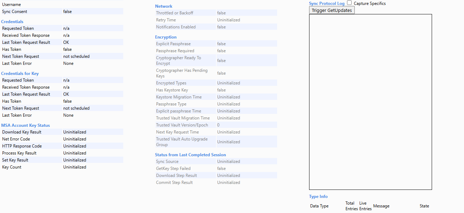Select the Key Count value Uninitialized

(74, 167)
